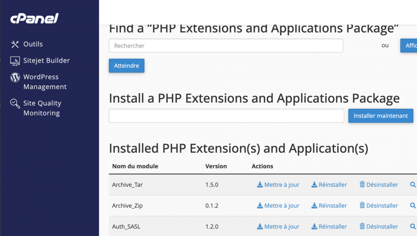The height and width of the screenshot is (236, 417).
Task: Click Réinstaller for Archive_Zip
Action: coord(329,206)
